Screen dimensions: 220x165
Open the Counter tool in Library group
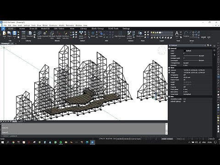(30, 34)
